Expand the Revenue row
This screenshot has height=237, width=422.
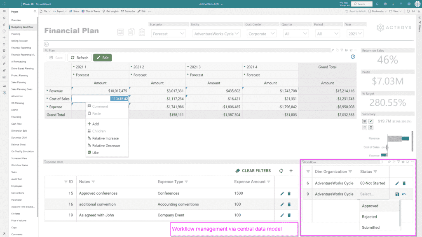point(47,91)
